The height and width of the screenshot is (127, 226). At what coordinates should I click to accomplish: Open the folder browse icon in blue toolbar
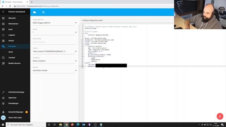pyautogui.click(x=35, y=12)
